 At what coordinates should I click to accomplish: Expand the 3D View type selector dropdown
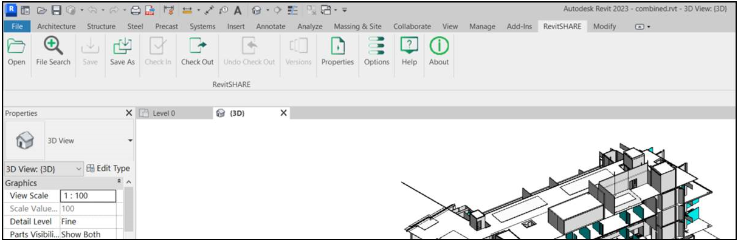(129, 141)
